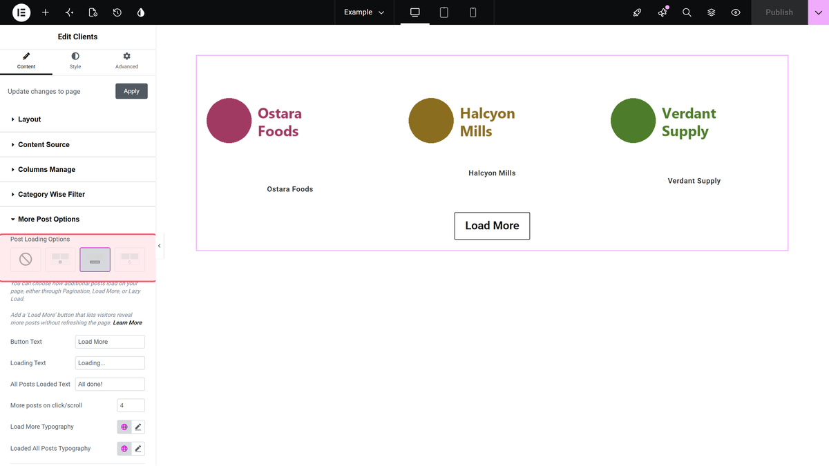Switch to the Content tab
The height and width of the screenshot is (466, 829).
pos(26,61)
